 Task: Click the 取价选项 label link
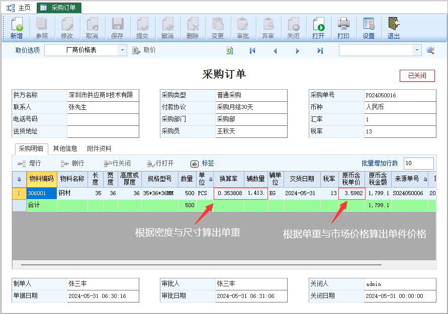click(28, 51)
